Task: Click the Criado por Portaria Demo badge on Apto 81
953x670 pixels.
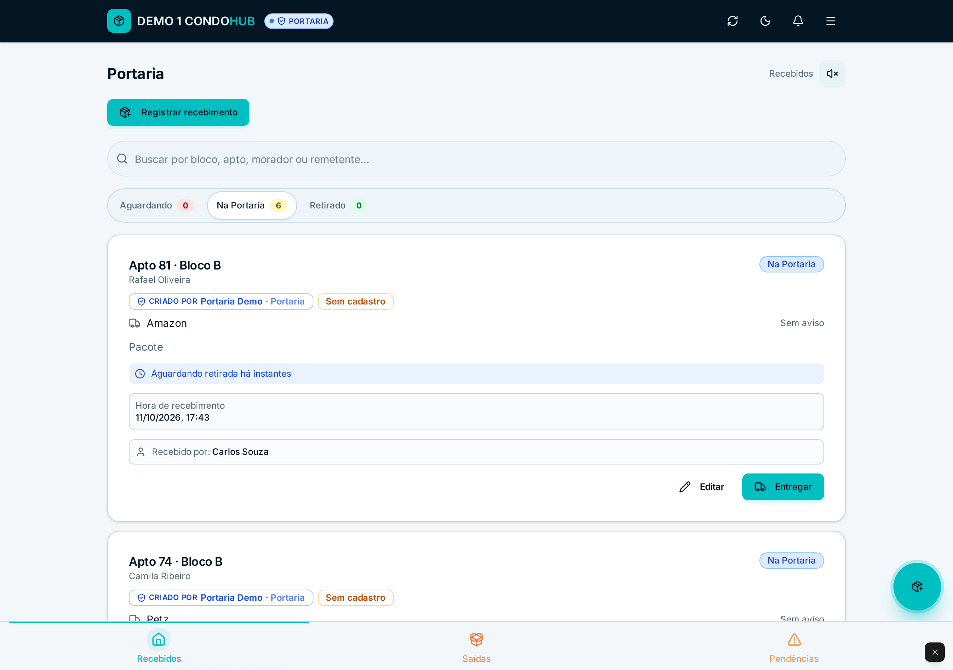Action: click(x=221, y=301)
